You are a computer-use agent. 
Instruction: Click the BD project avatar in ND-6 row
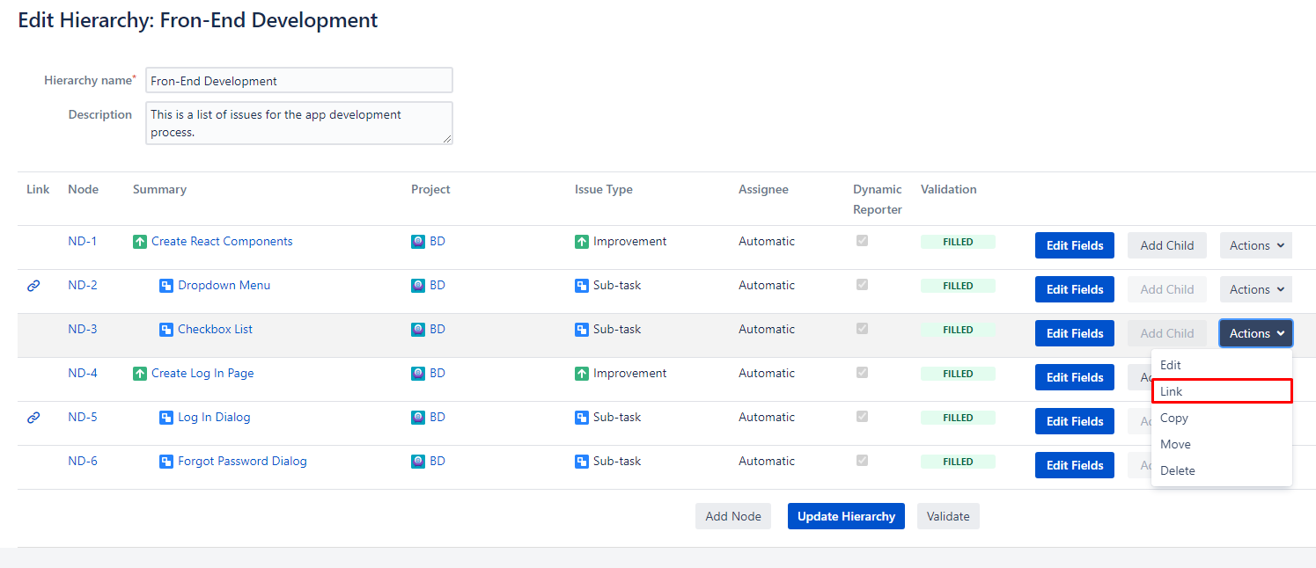click(418, 462)
